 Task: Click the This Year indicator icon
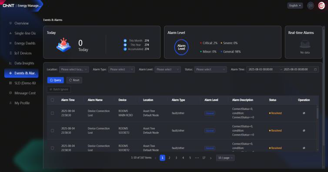[125, 45]
